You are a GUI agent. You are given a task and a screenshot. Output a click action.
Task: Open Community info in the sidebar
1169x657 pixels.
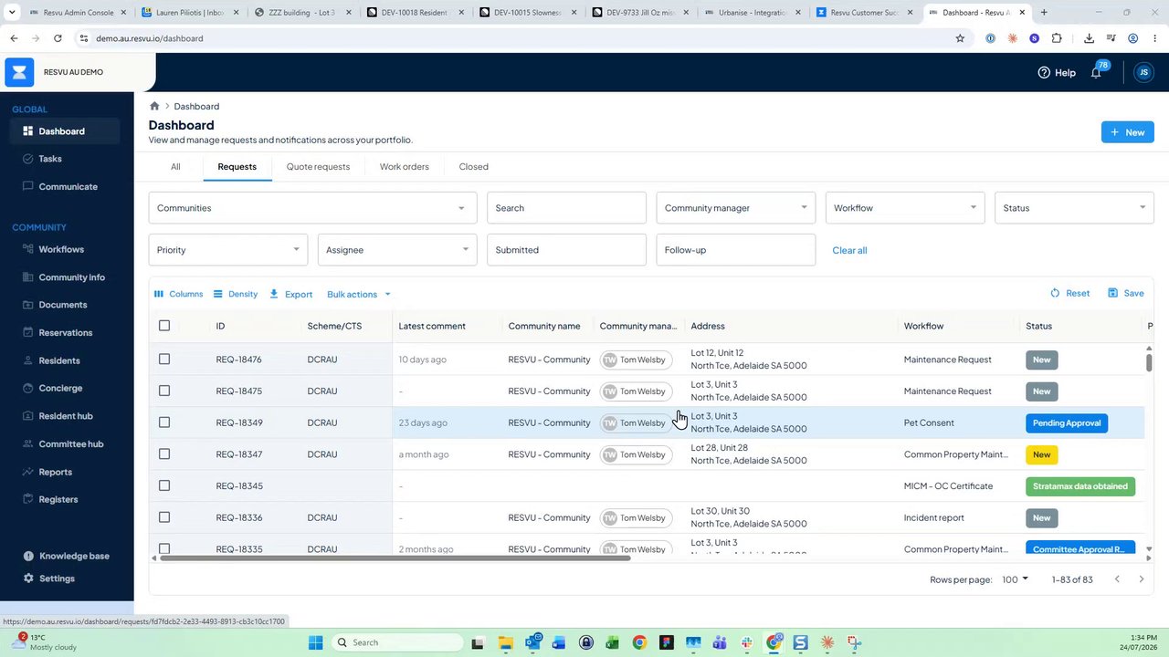coord(71,277)
